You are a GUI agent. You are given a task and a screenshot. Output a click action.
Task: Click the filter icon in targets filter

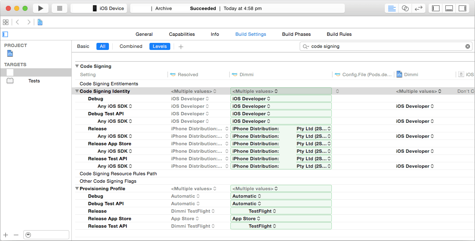(x=28, y=235)
